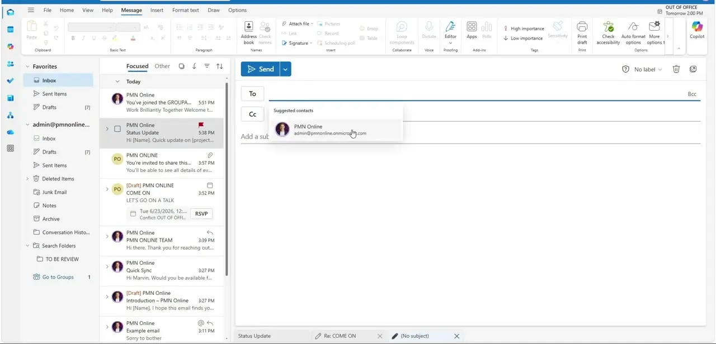Switch to the Other inbox tab

[x=162, y=66]
